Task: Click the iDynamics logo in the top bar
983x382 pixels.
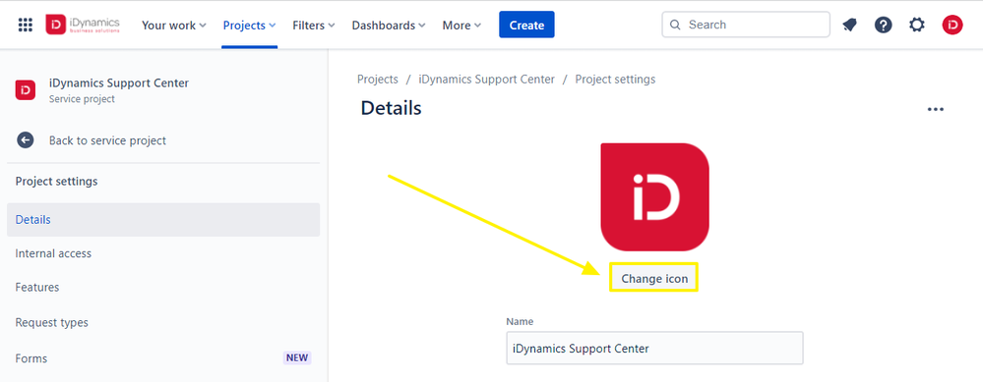Action: click(83, 25)
